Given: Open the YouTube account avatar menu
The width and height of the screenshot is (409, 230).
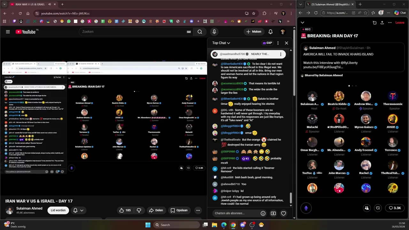Looking at the screenshot, I should pos(283,32).
